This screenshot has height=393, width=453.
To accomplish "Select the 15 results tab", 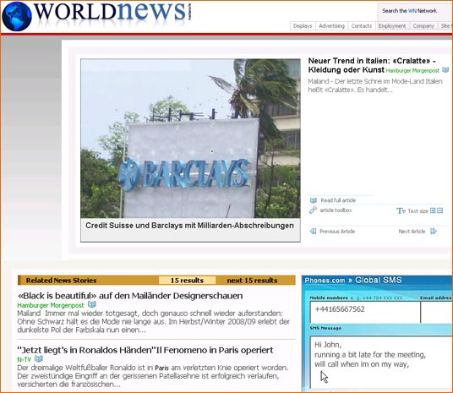I will (187, 281).
